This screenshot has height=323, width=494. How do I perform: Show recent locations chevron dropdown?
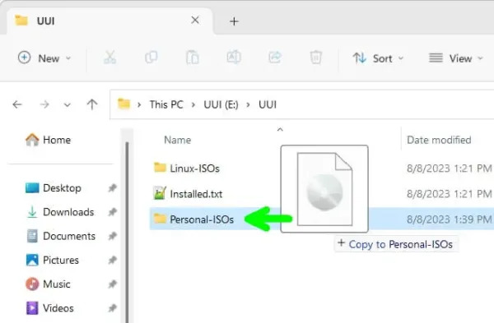[68, 104]
